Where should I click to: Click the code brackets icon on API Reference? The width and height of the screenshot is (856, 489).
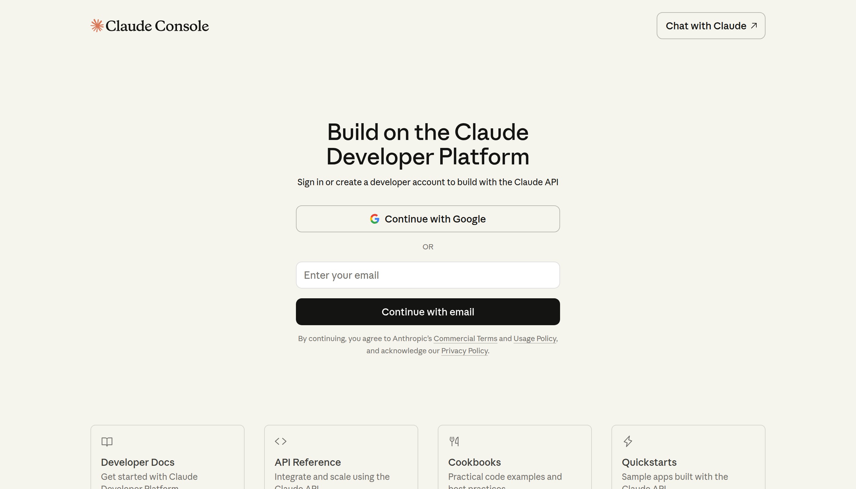click(x=281, y=441)
